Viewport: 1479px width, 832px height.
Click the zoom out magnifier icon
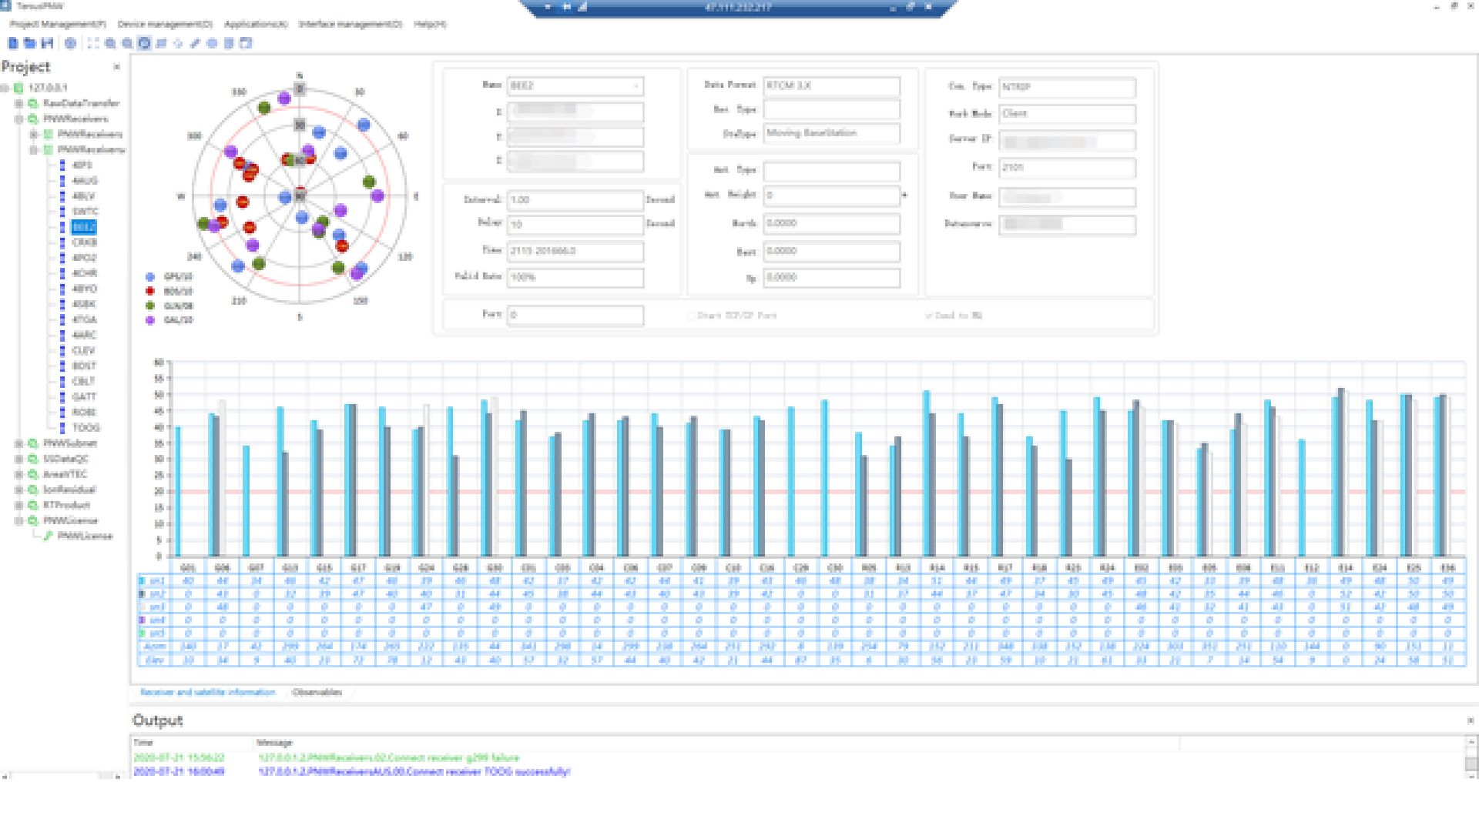point(127,43)
